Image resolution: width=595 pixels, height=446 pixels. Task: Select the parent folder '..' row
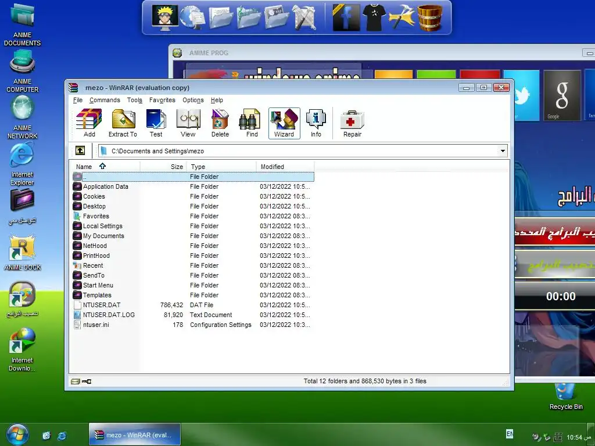[193, 177]
